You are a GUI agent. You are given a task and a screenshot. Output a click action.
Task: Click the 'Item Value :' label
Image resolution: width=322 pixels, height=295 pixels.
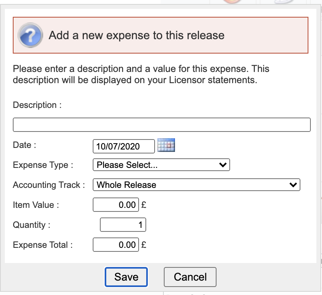[x=36, y=205]
